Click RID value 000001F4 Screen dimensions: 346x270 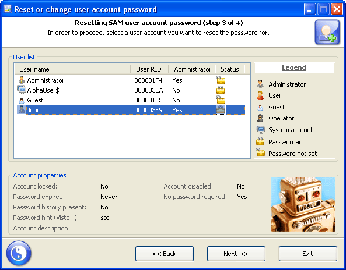(x=148, y=80)
